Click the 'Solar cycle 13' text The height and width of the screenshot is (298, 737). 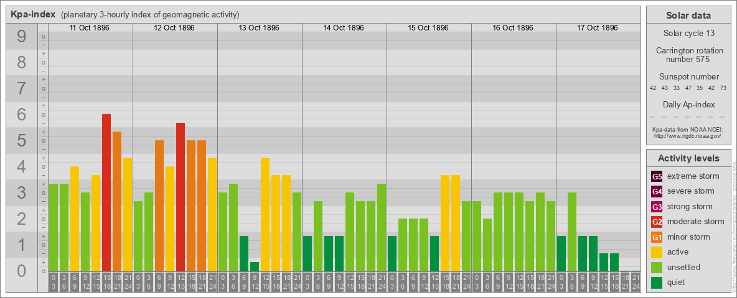[x=688, y=34]
